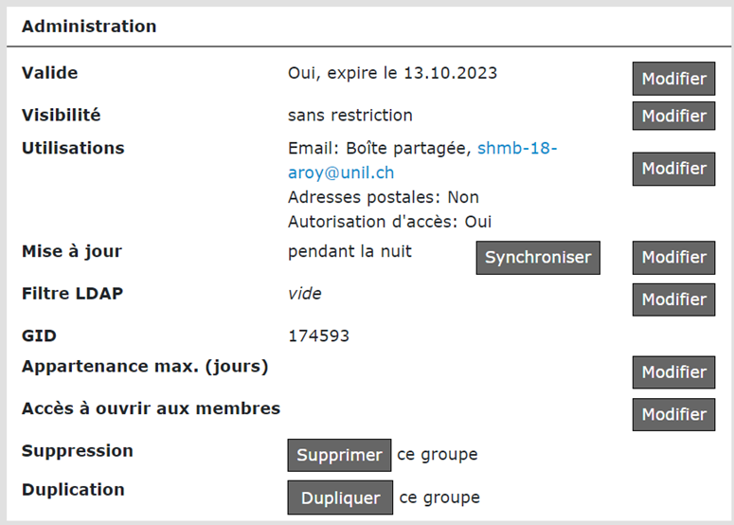Image resolution: width=734 pixels, height=525 pixels.
Task: Click the Synchroniser button
Action: 538,257
